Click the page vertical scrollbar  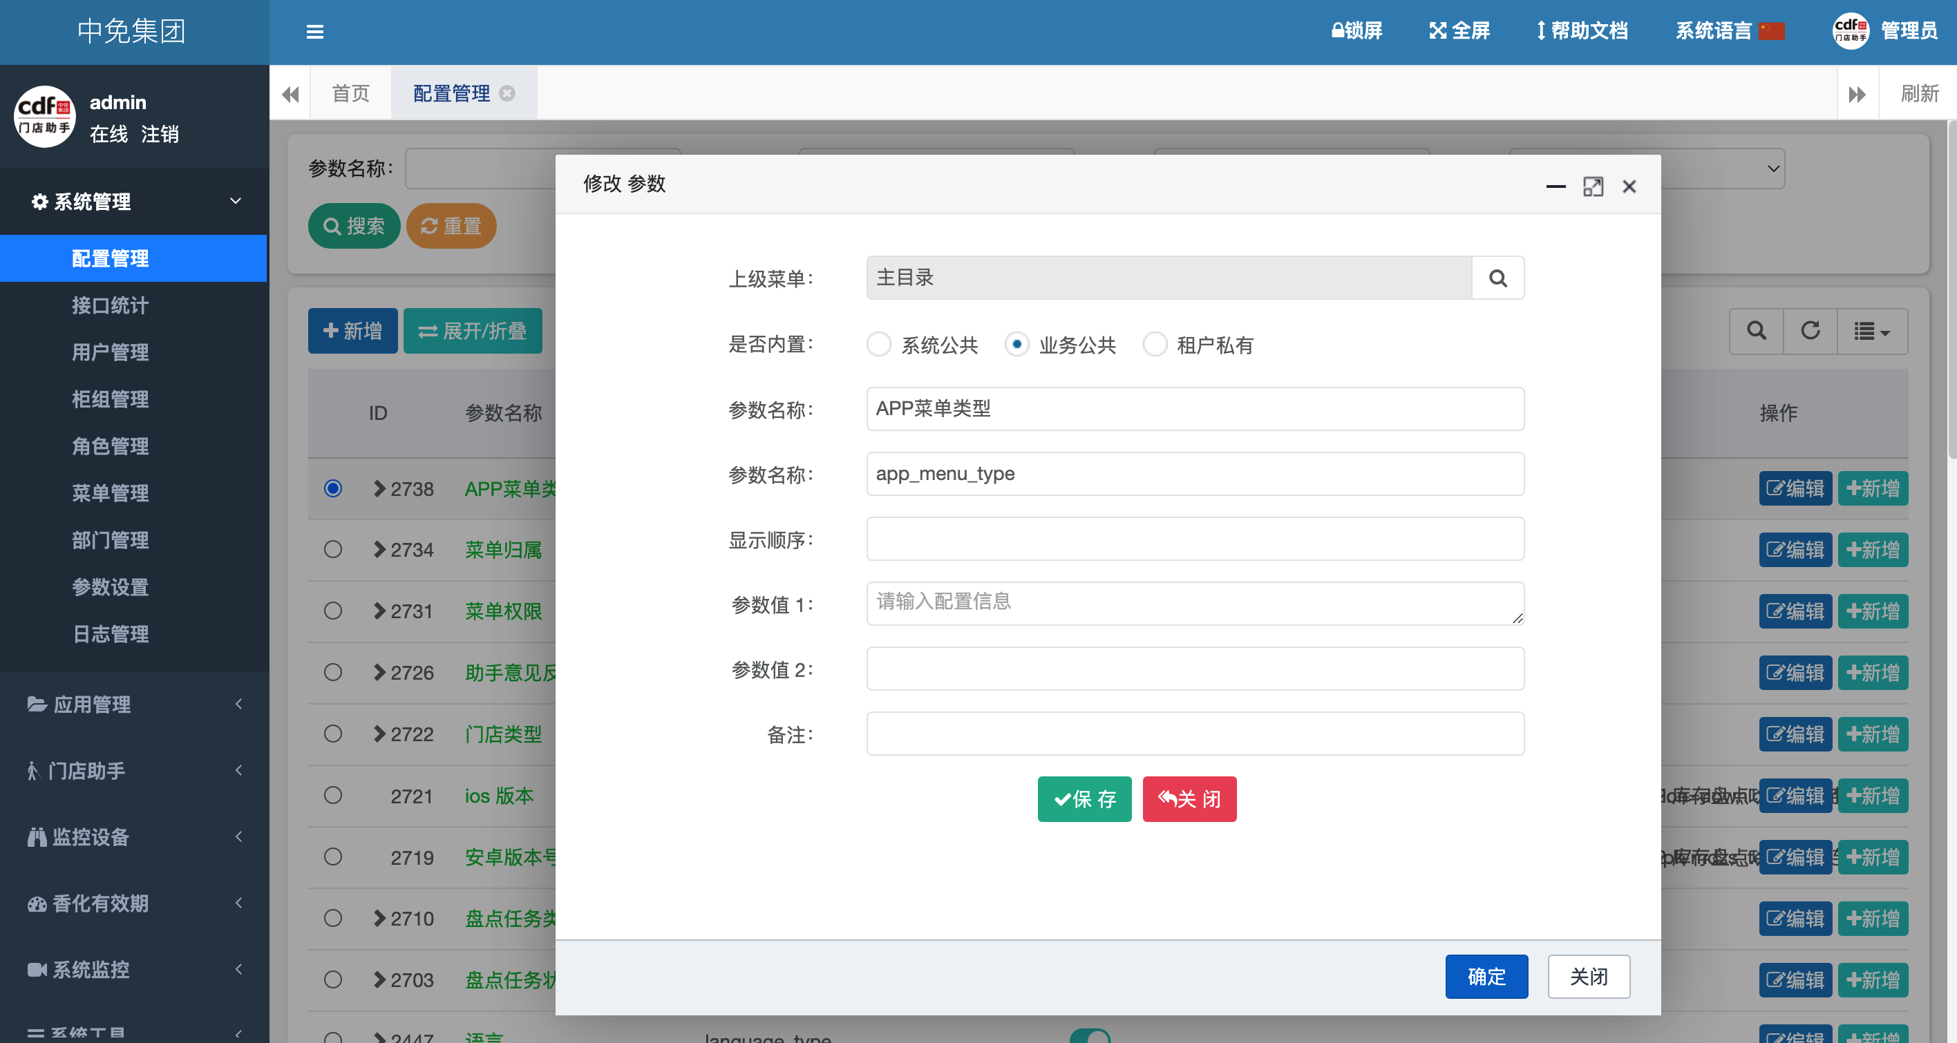(x=1951, y=289)
